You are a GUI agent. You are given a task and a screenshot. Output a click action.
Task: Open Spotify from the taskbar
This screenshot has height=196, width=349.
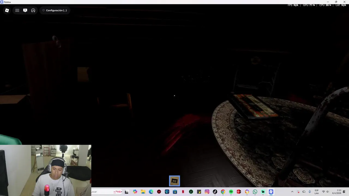click(231, 192)
